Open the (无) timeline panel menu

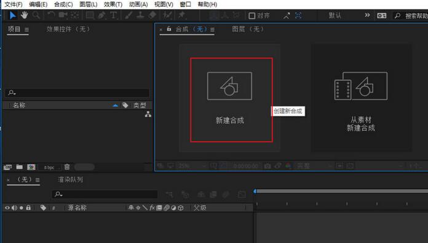pos(38,180)
